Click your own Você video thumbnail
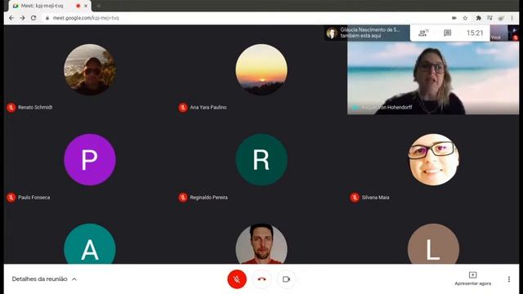Viewport: 523px width, 294px height. point(504,33)
